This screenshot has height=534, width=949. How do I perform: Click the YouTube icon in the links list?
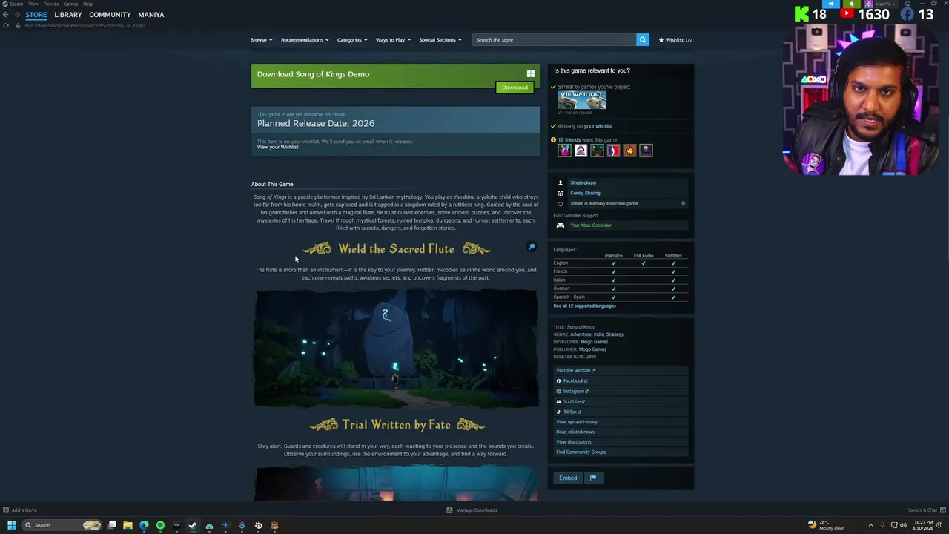tap(559, 402)
